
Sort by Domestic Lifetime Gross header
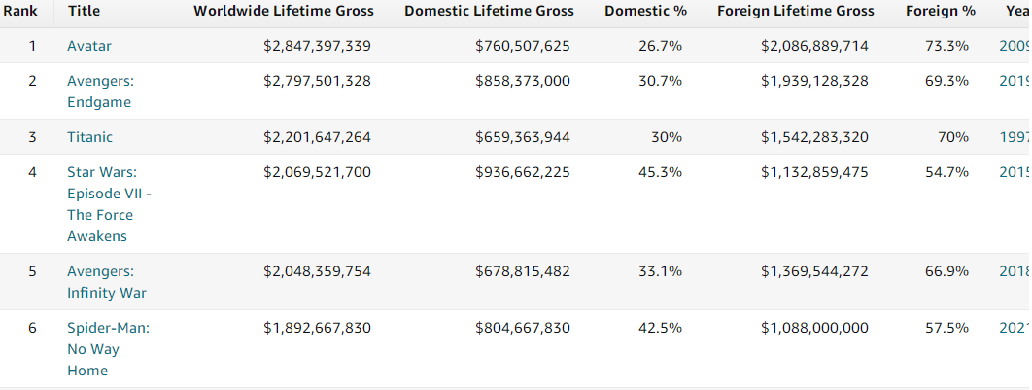[489, 11]
